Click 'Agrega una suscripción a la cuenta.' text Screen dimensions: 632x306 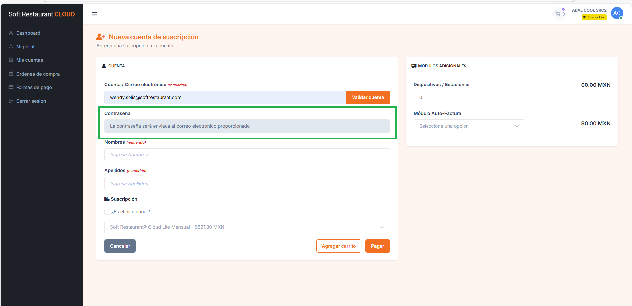(x=135, y=46)
